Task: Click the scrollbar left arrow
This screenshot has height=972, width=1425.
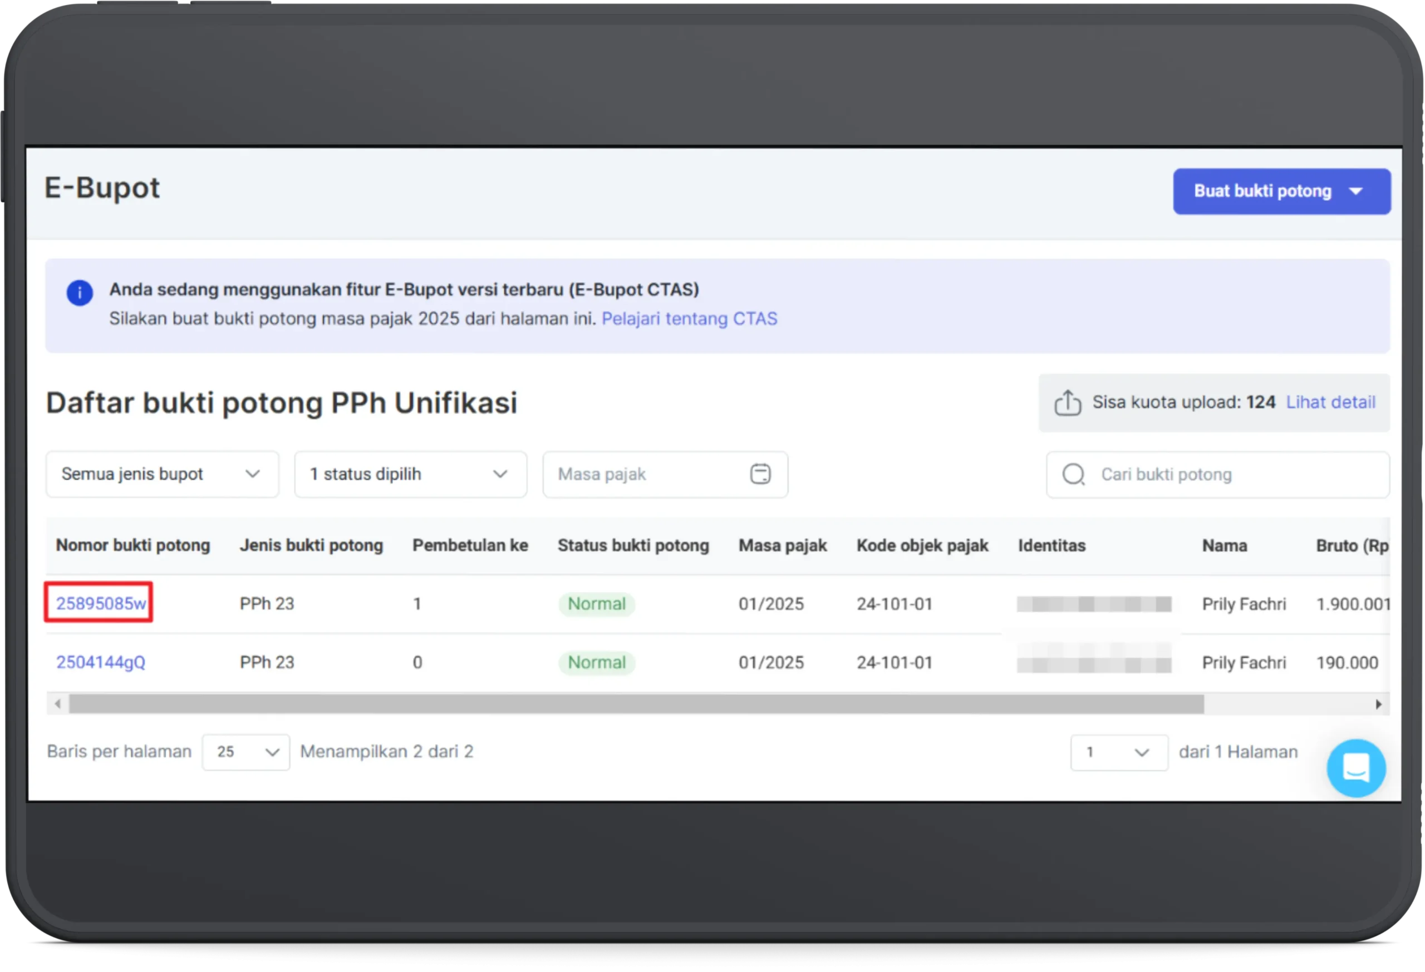Action: [58, 704]
